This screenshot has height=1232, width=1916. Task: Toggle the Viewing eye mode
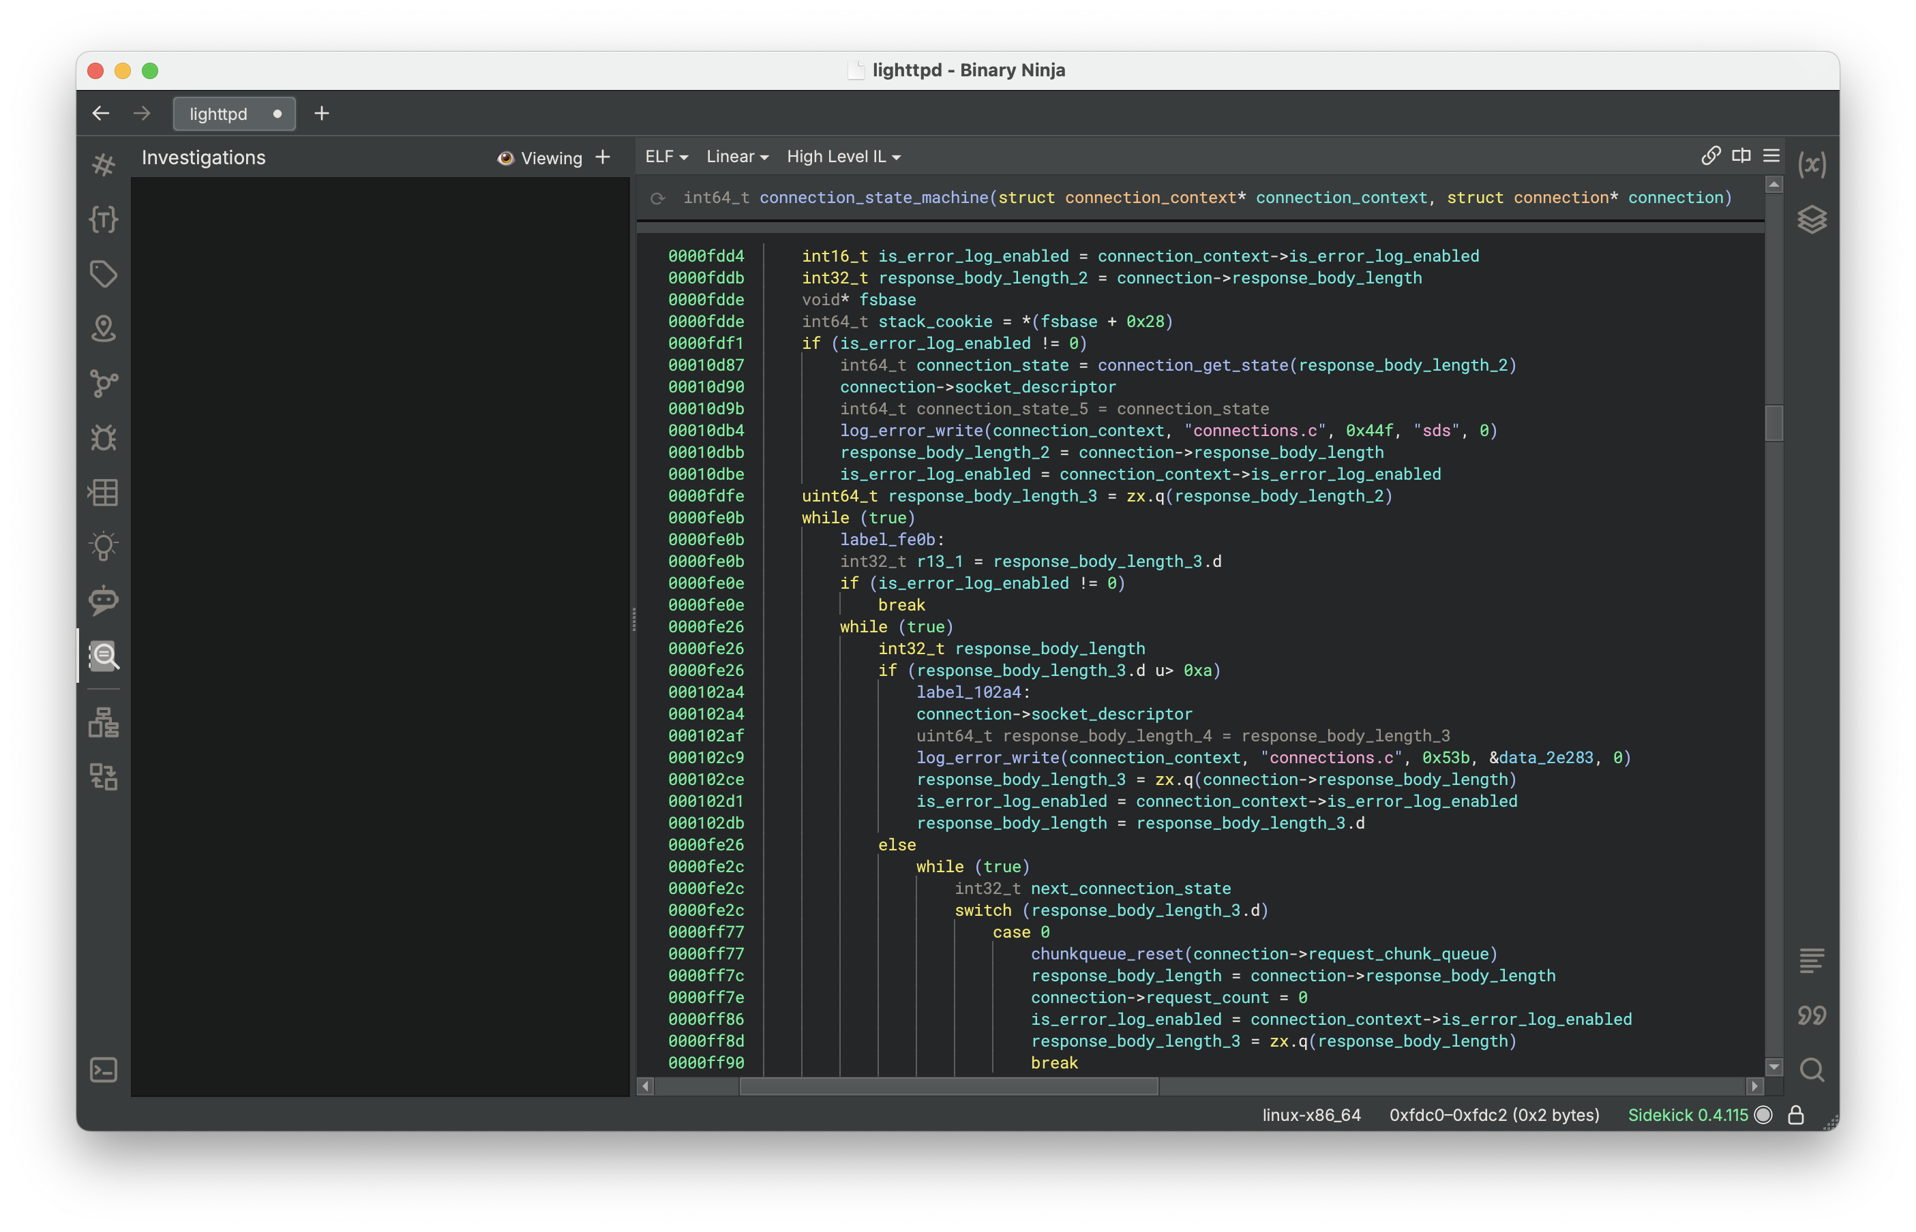[x=540, y=158]
